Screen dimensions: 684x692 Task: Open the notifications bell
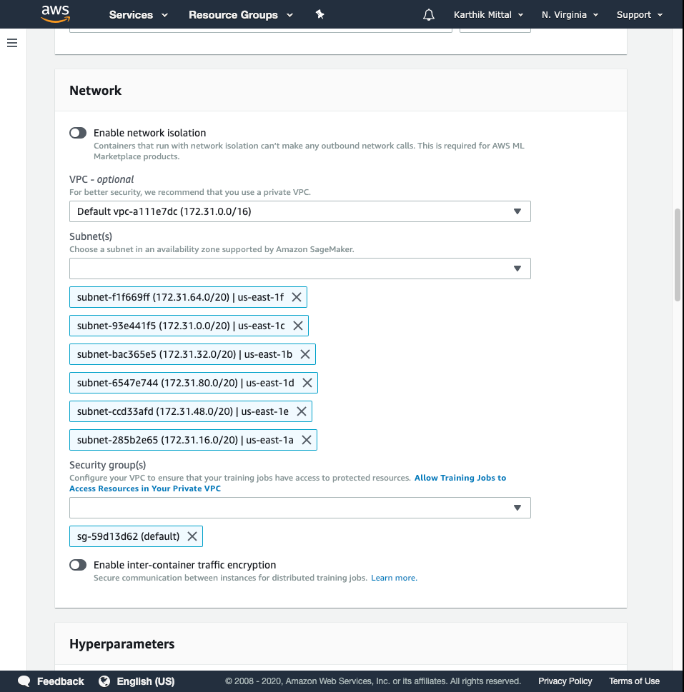tap(428, 14)
